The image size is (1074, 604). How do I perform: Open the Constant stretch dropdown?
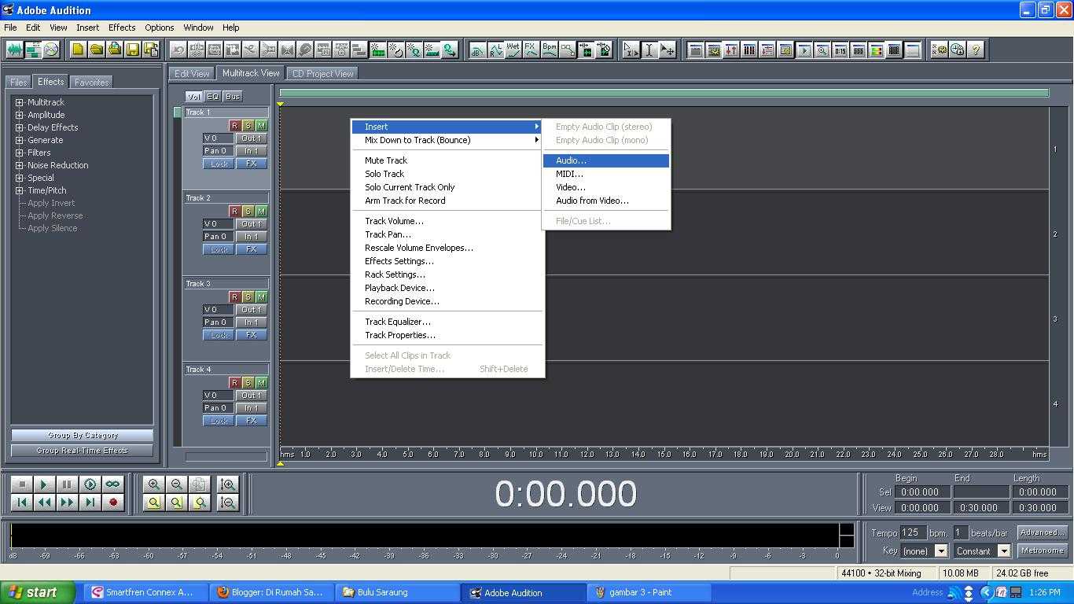[x=1003, y=551]
